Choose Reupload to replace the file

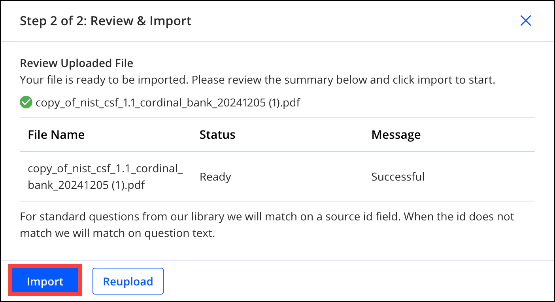coord(128,281)
